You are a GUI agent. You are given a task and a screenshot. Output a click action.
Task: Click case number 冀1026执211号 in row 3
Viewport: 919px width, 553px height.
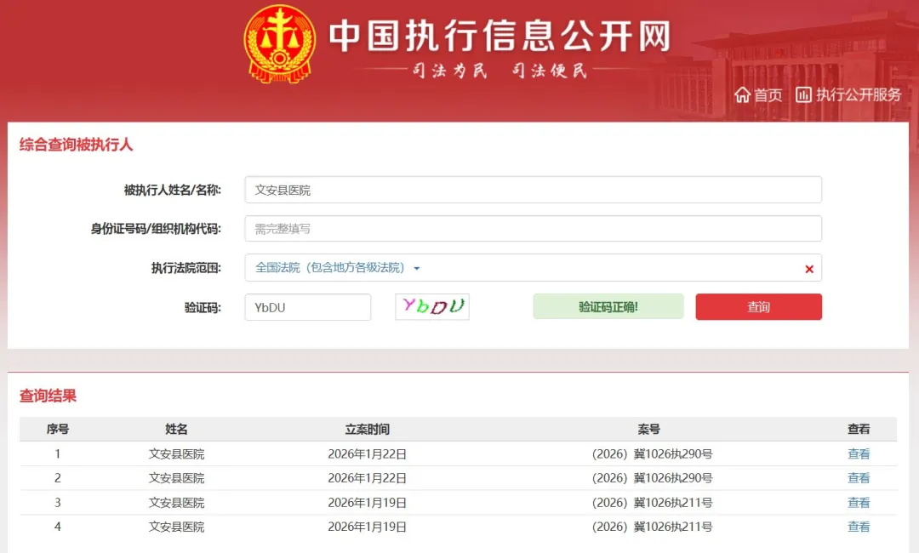[673, 503]
